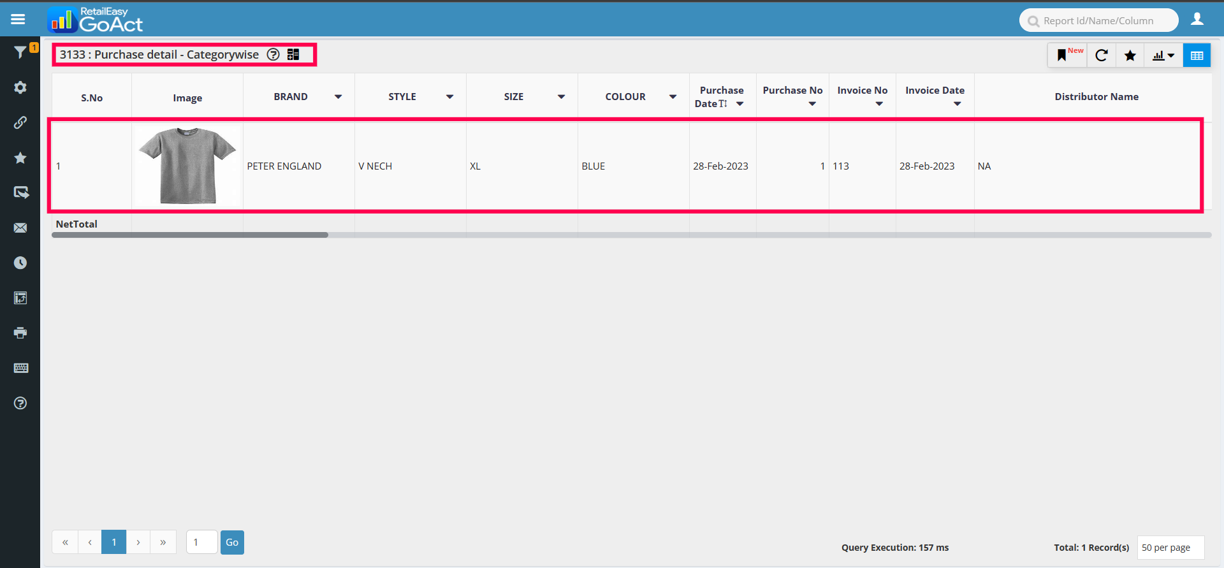The image size is (1224, 568).
Task: Click the layout icon beside report title
Action: (x=293, y=54)
